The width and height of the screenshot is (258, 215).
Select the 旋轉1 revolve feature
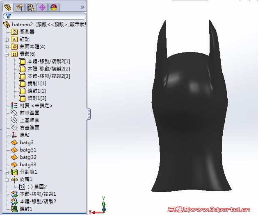pos(26,179)
